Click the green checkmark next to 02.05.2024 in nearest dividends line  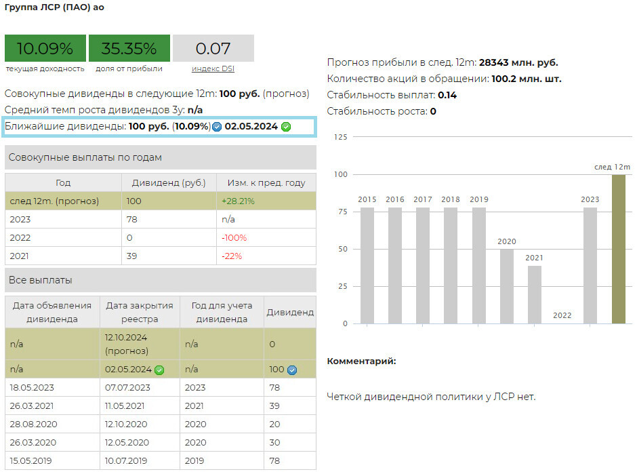tap(286, 127)
